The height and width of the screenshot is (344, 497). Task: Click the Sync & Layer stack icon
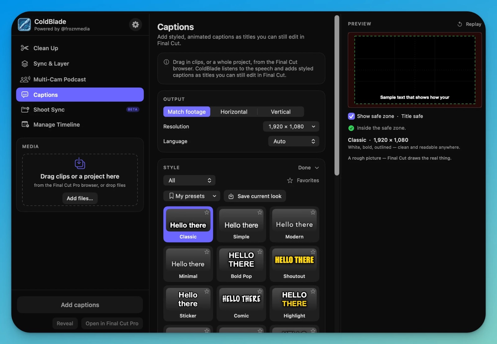(25, 64)
